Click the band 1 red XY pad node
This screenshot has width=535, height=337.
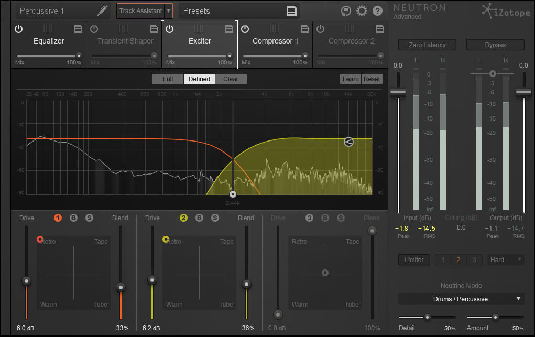pyautogui.click(x=40, y=239)
